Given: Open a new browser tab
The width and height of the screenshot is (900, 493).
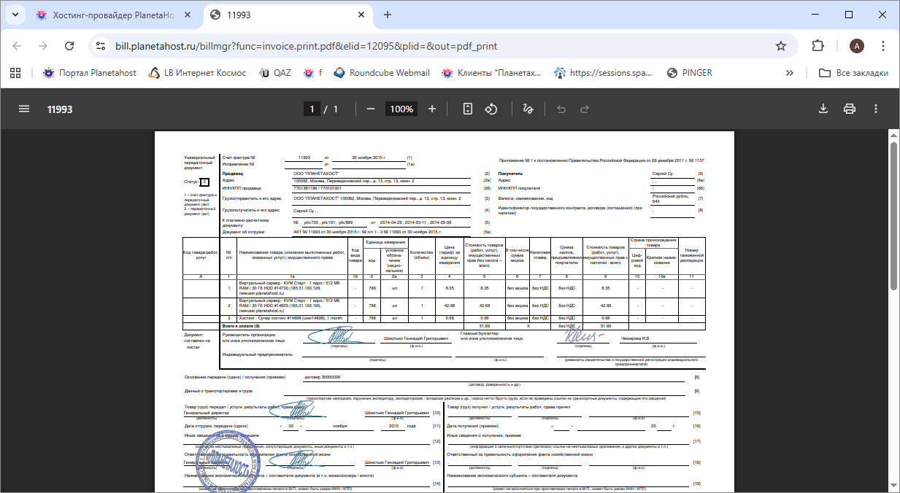Looking at the screenshot, I should (388, 15).
